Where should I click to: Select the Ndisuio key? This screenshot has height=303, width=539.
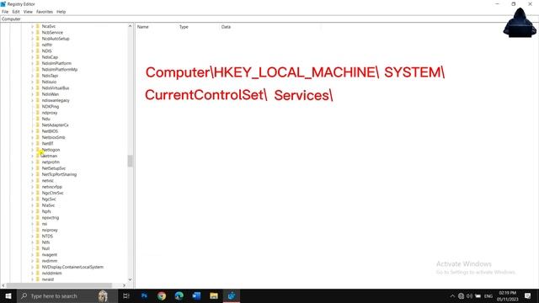tap(49, 82)
